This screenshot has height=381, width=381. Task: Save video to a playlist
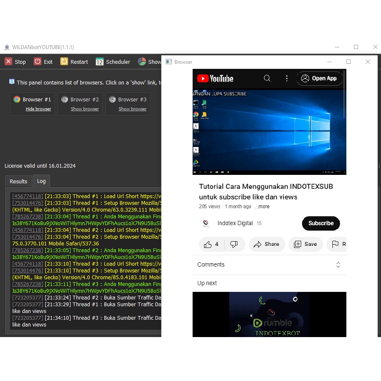click(x=305, y=244)
